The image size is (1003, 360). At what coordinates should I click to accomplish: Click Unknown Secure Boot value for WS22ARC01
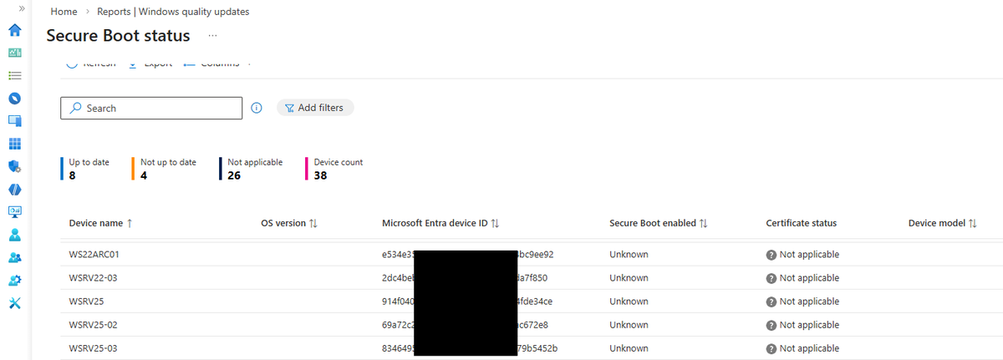(629, 255)
